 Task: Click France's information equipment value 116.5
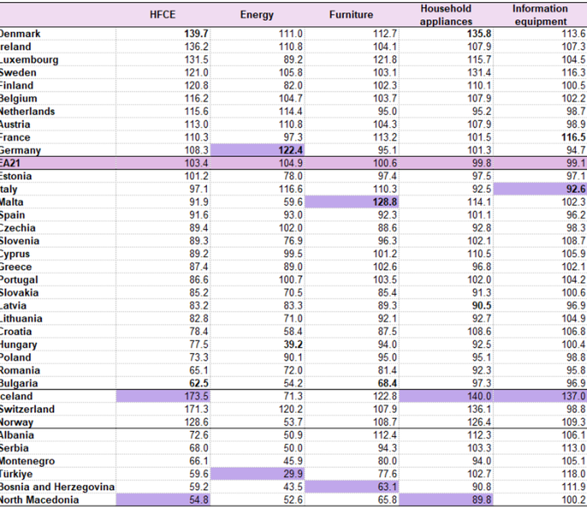point(573,138)
